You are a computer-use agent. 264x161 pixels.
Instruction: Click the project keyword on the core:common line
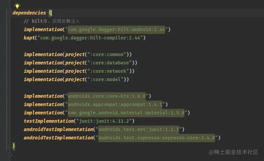[x=75, y=54]
